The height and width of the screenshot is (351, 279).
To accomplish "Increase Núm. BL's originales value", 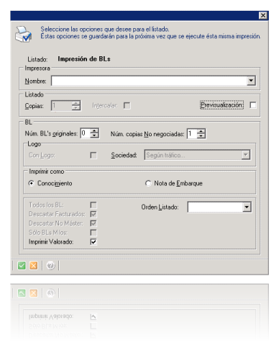I will click(95, 131).
